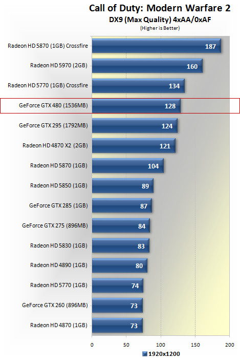Image resolution: width=240 pixels, height=360 pixels.
Task: Click the bar value 160
Action: click(x=192, y=67)
